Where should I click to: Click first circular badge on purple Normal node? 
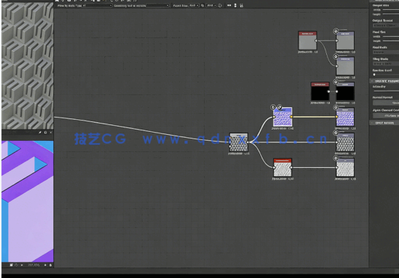click(x=273, y=107)
